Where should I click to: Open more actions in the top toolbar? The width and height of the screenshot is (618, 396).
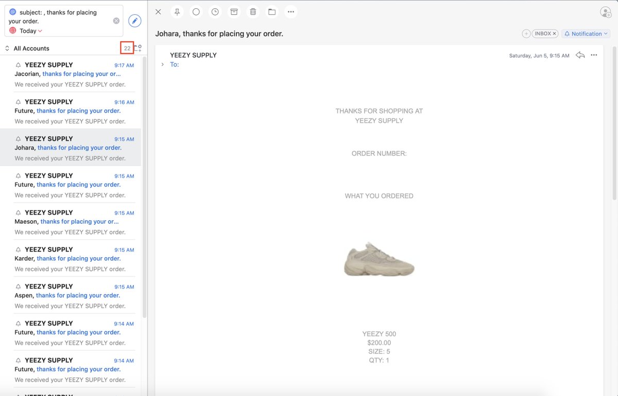(x=291, y=12)
